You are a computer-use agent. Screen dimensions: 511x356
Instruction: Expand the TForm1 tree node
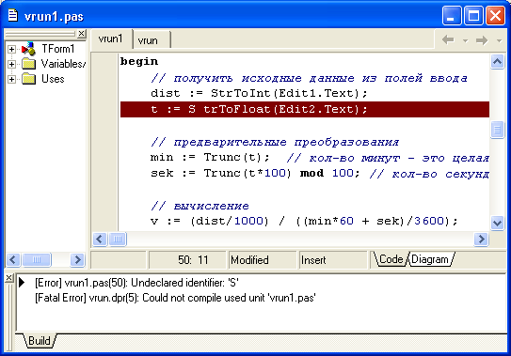[x=11, y=49]
